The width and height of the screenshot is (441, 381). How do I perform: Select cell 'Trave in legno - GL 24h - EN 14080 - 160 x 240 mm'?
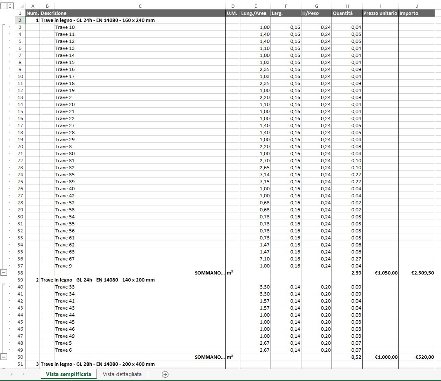tap(133, 20)
